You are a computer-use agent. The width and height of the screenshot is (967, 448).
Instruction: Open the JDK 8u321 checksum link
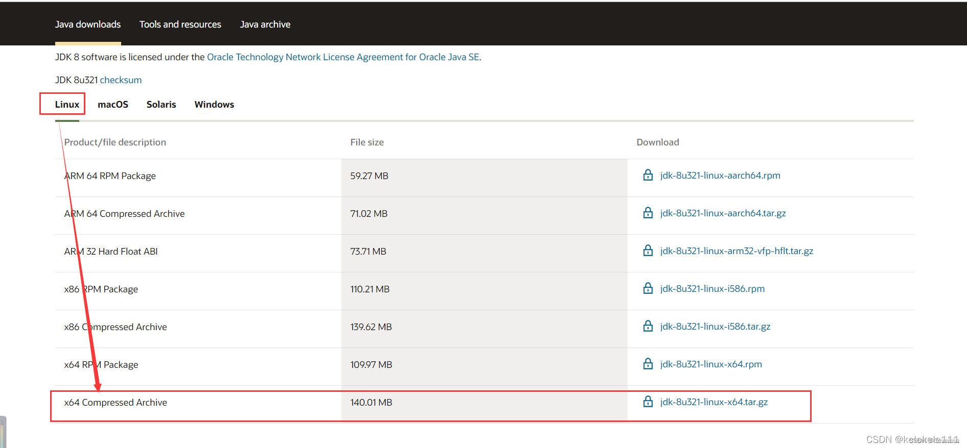click(121, 80)
